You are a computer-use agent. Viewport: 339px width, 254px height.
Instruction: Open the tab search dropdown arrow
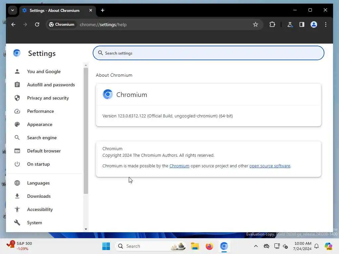point(13,10)
